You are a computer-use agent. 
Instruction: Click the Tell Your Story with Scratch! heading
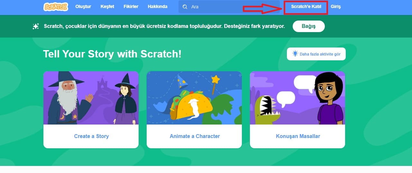click(x=112, y=54)
